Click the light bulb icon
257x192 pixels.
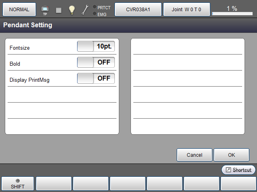(71, 10)
